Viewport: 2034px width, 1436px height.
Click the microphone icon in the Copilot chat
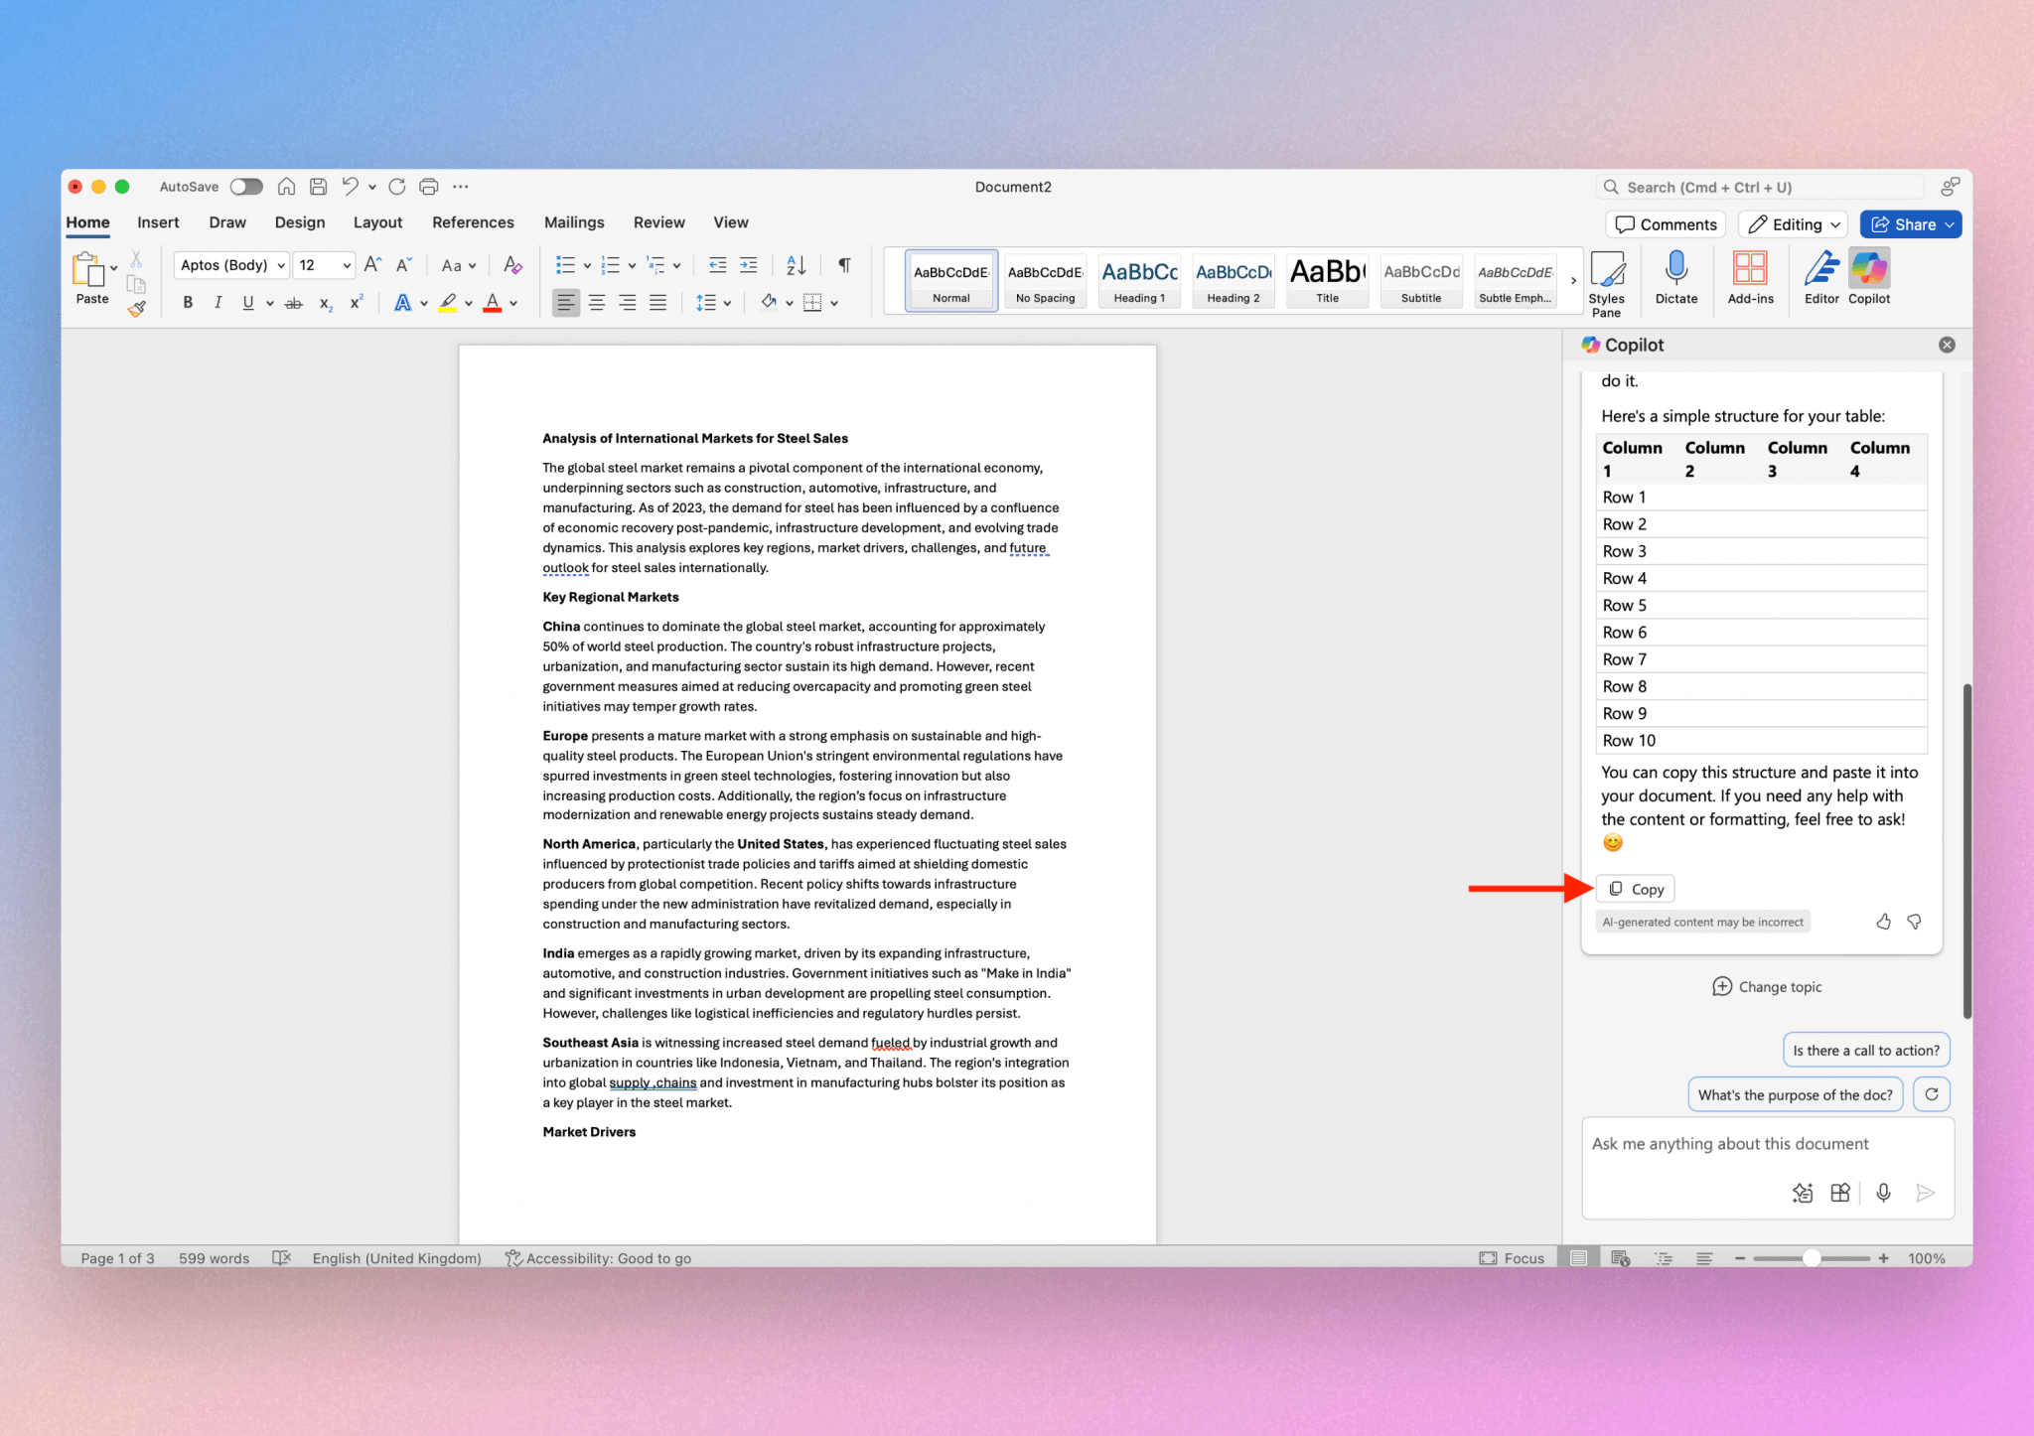pyautogui.click(x=1882, y=1193)
